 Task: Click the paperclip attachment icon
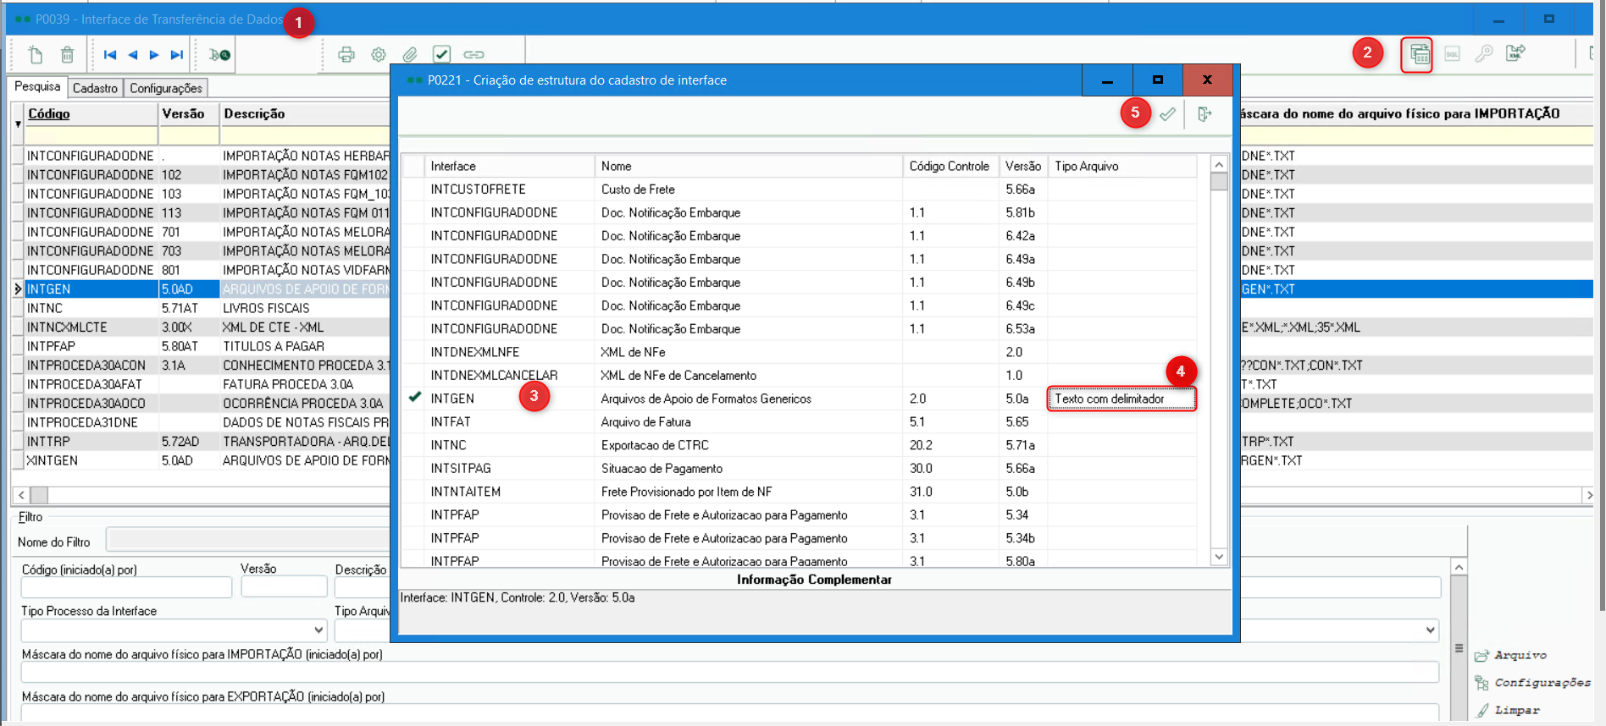click(410, 55)
